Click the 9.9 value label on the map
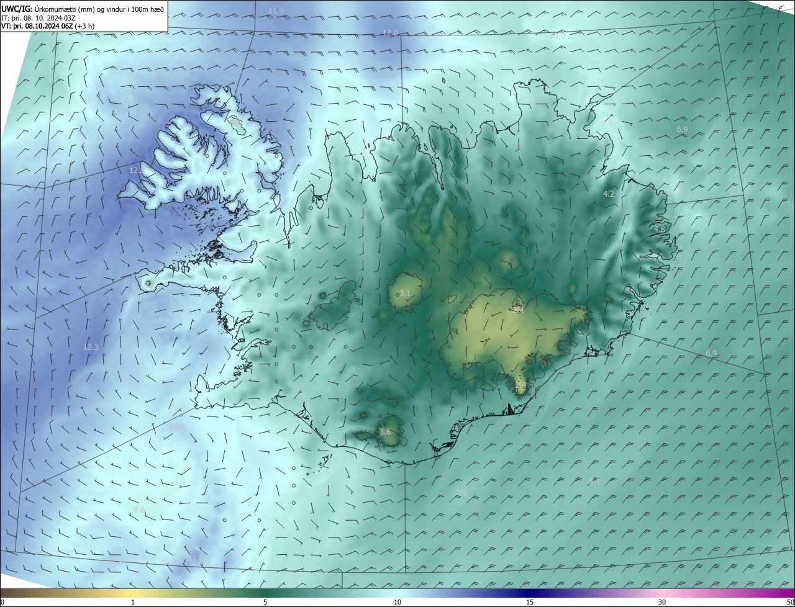795x607 pixels. (x=607, y=123)
